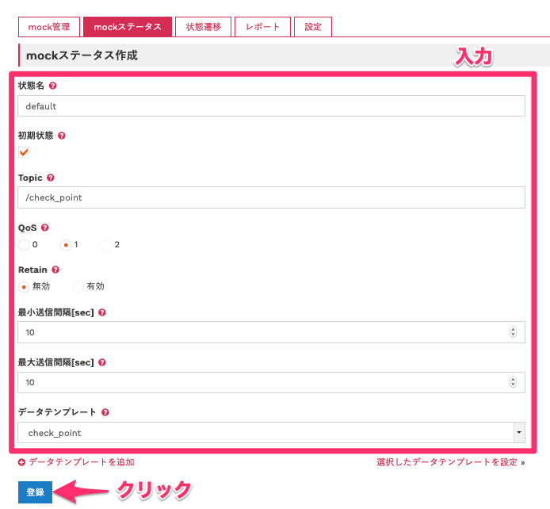Click help icon beside 最大送信間隔[sec]
550x509 pixels.
[102, 362]
